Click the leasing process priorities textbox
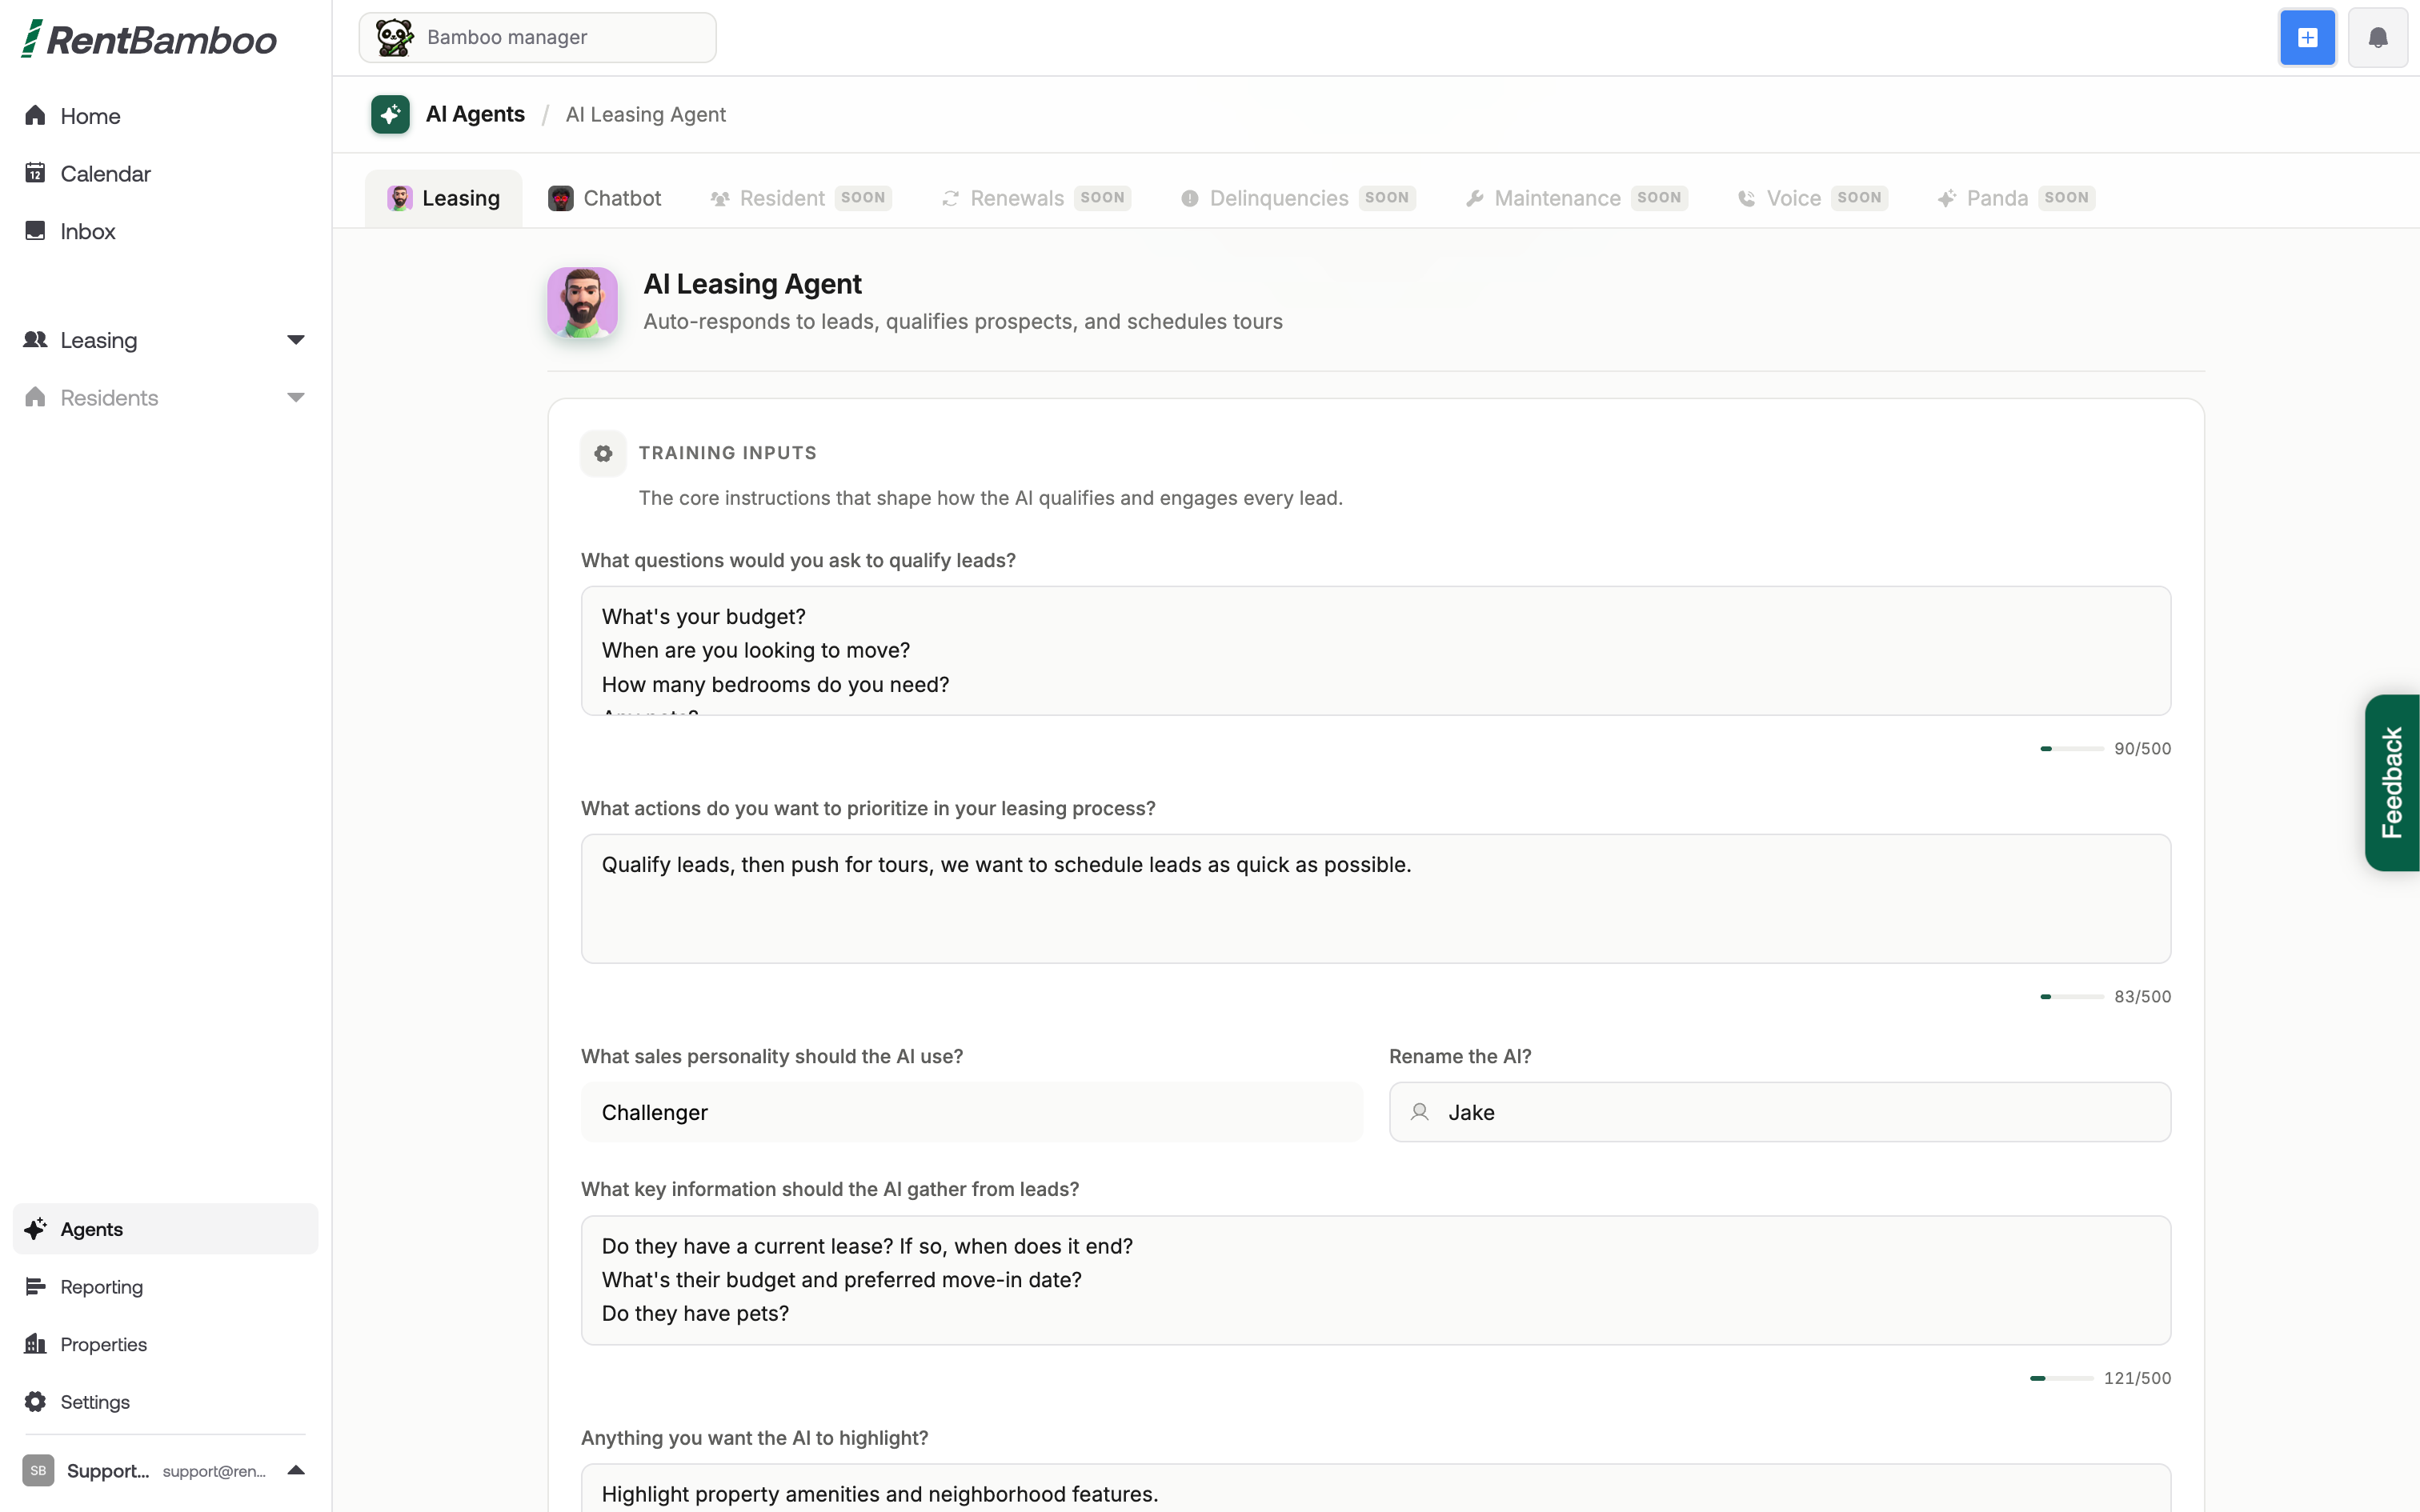The height and width of the screenshot is (1512, 2420). click(1376, 899)
